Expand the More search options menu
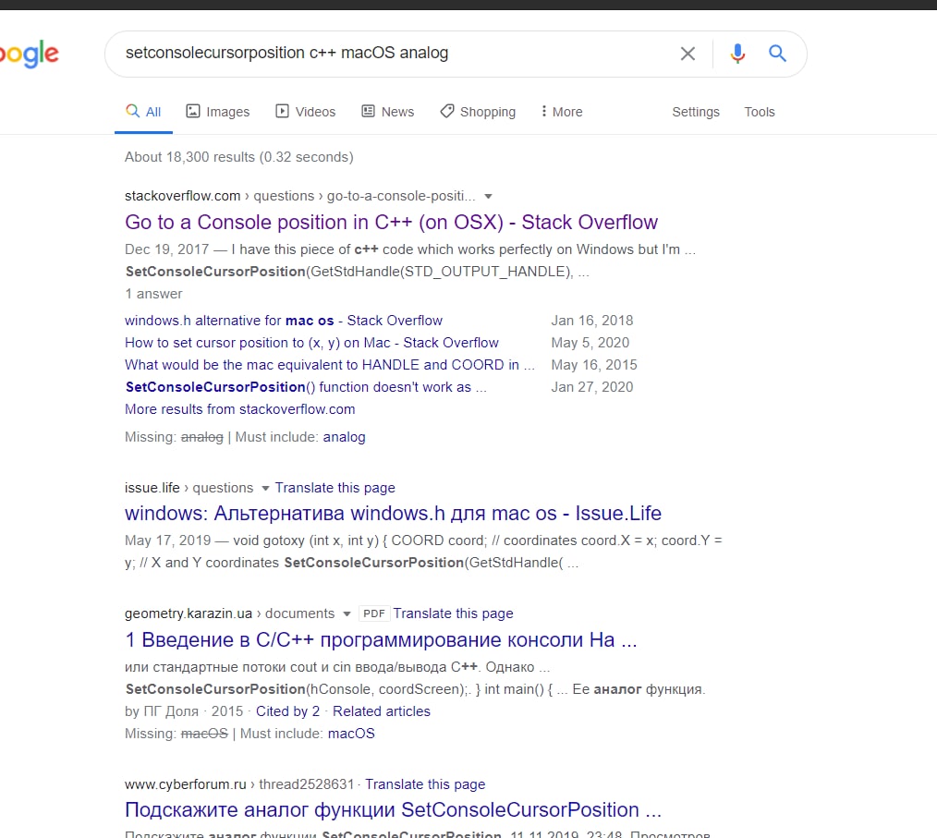Viewport: 937px width, 838px height. [x=562, y=112]
